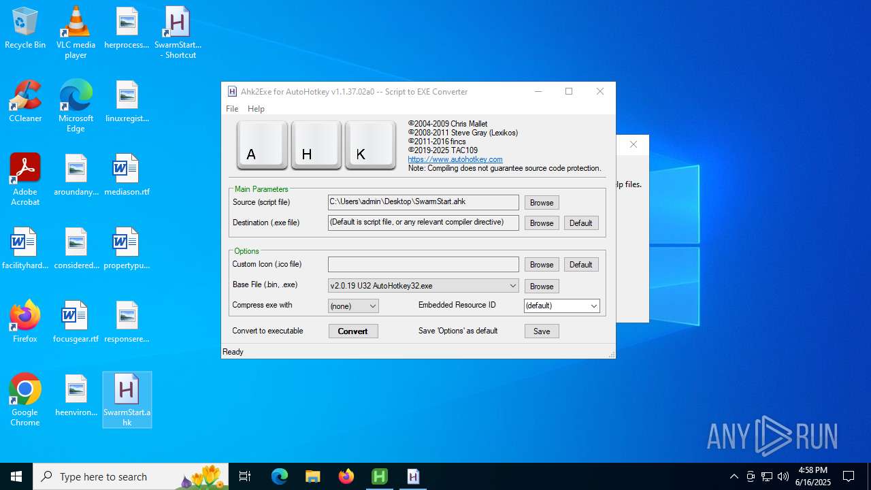Reset Custom Icon with the Default button

click(x=580, y=265)
